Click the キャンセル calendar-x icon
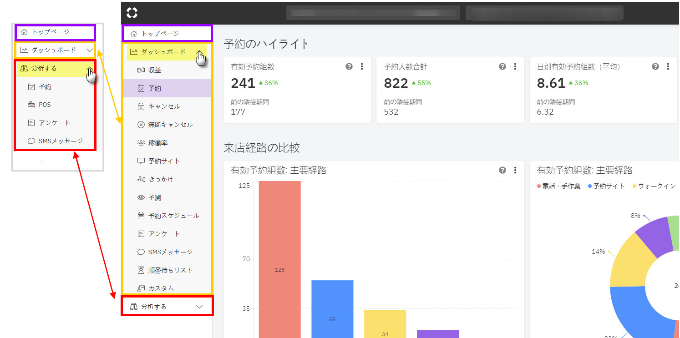 141,106
